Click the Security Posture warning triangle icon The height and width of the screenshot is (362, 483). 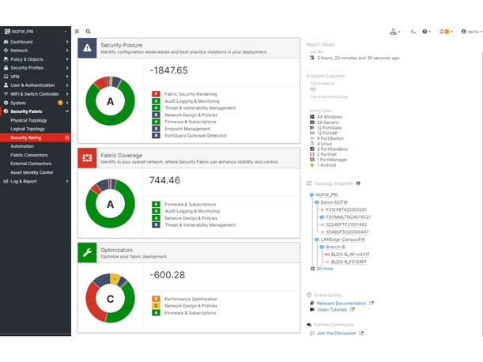pyautogui.click(x=87, y=47)
